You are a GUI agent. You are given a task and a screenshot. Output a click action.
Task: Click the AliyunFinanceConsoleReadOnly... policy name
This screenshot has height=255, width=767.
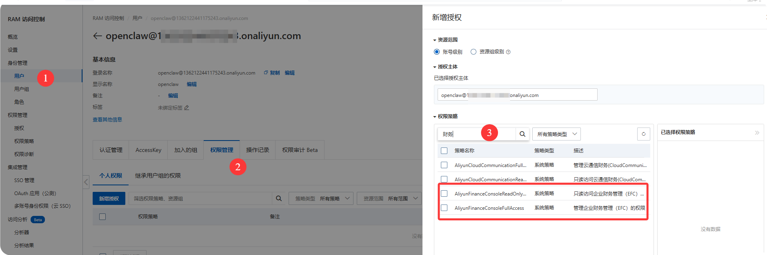point(491,194)
